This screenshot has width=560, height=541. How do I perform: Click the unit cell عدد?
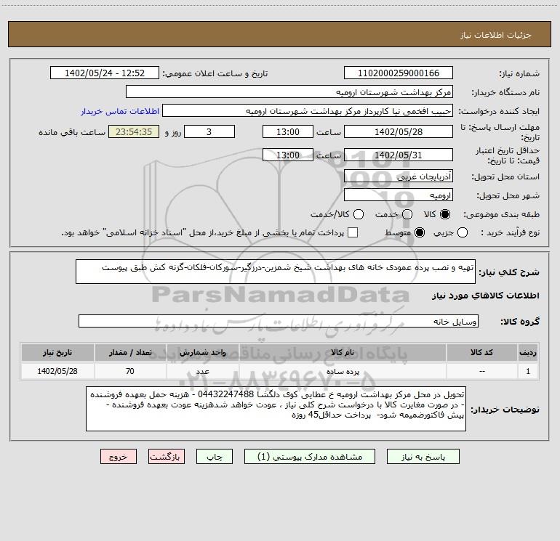(202, 371)
